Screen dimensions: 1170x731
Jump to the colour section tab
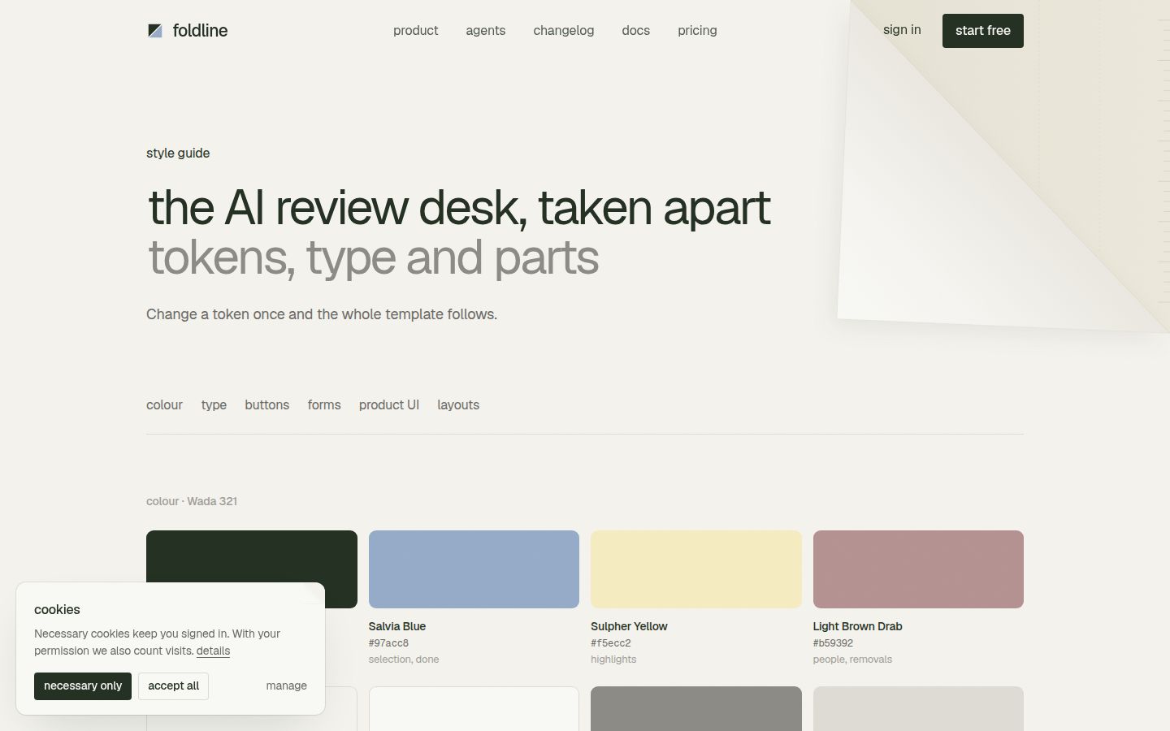[164, 404]
